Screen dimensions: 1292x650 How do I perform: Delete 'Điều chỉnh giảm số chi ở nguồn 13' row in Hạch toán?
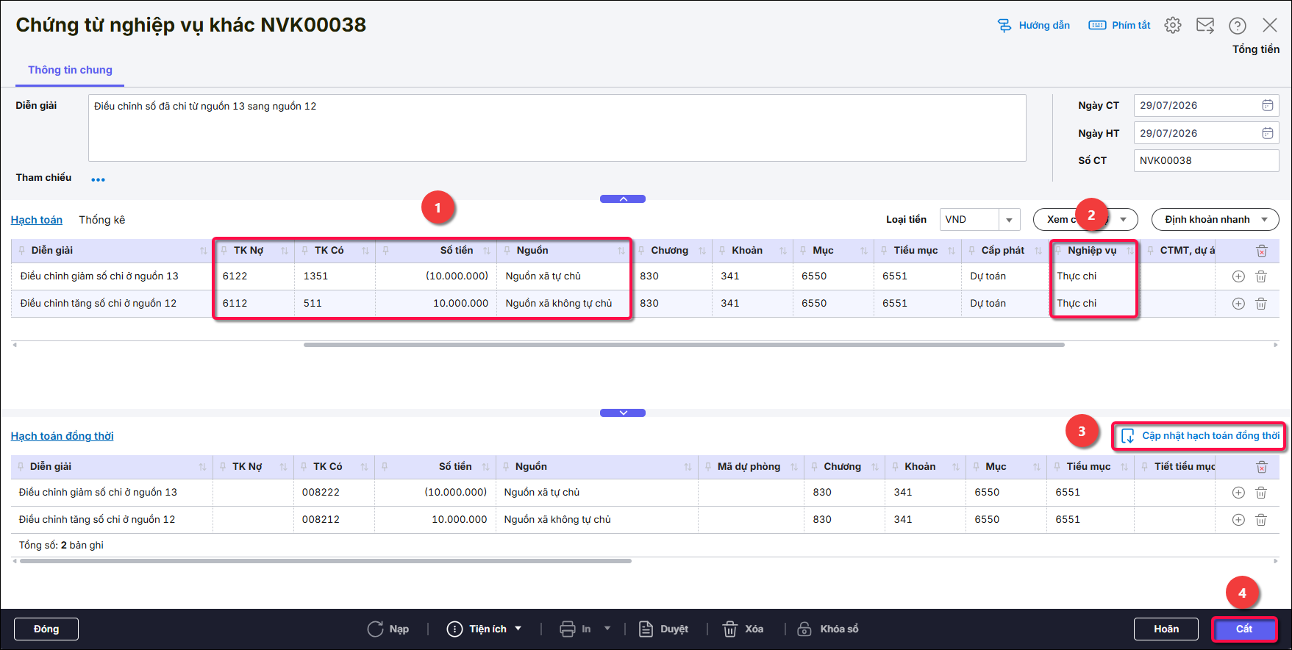pos(1261,276)
